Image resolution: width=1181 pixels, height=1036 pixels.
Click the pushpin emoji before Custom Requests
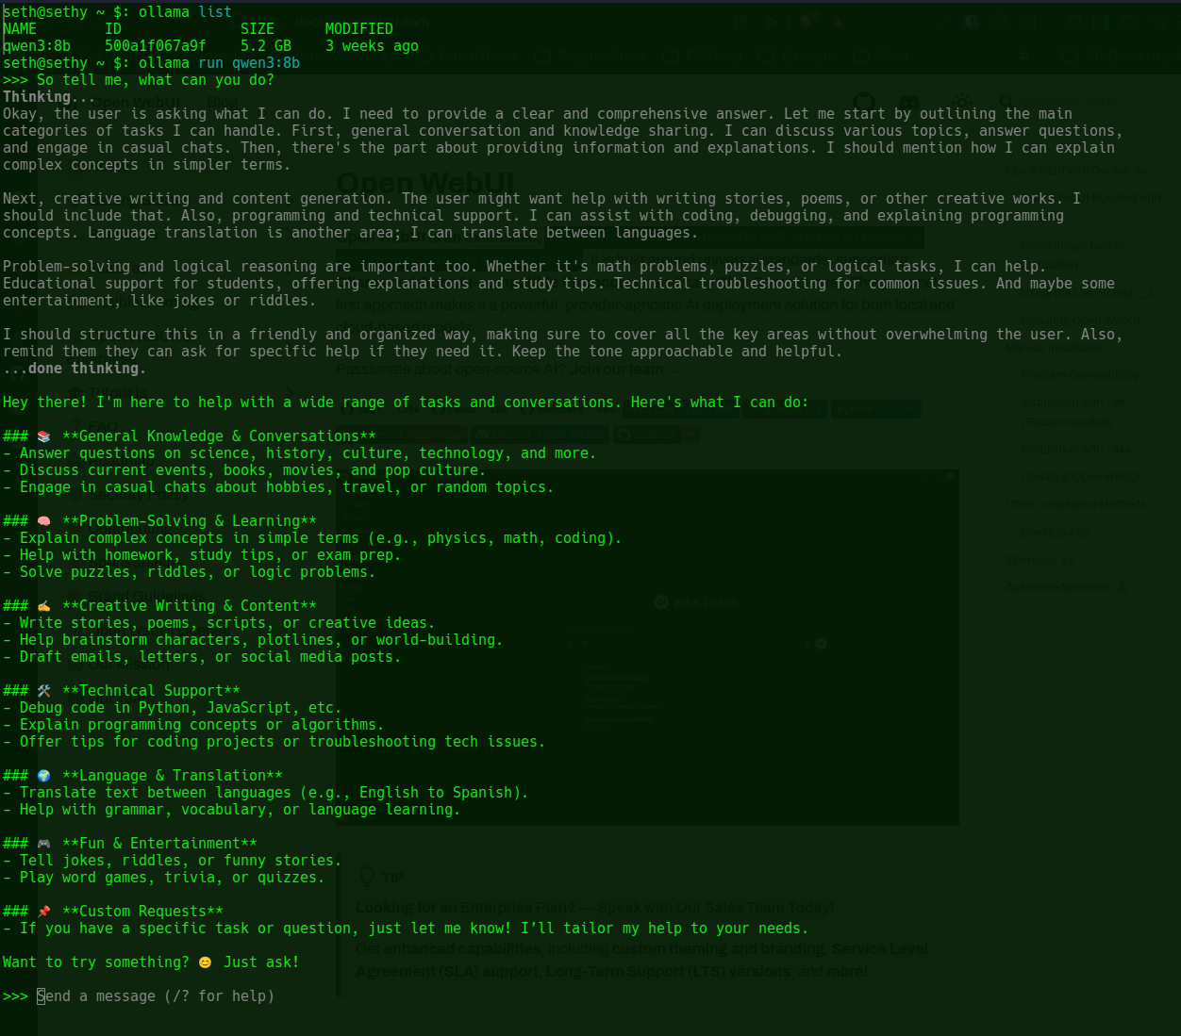click(44, 912)
